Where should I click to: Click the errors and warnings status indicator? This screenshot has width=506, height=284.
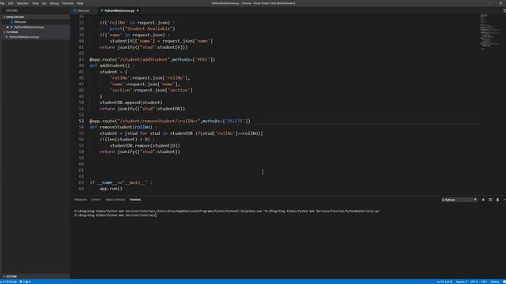25,282
